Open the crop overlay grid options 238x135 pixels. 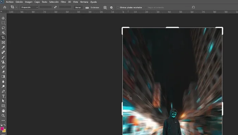click(x=105, y=7)
